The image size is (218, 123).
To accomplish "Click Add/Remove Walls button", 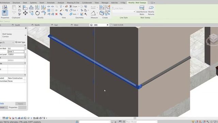I will (142, 10).
